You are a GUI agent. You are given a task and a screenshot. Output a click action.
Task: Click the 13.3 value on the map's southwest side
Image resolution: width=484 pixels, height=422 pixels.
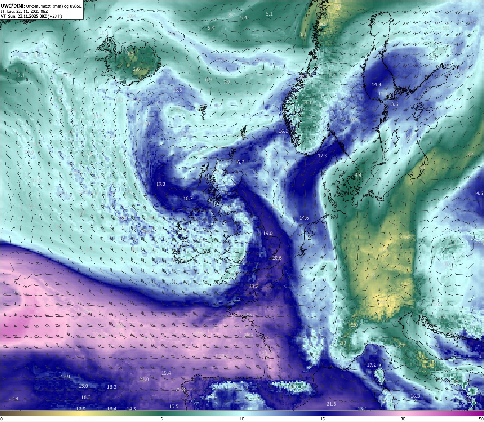coord(112,387)
